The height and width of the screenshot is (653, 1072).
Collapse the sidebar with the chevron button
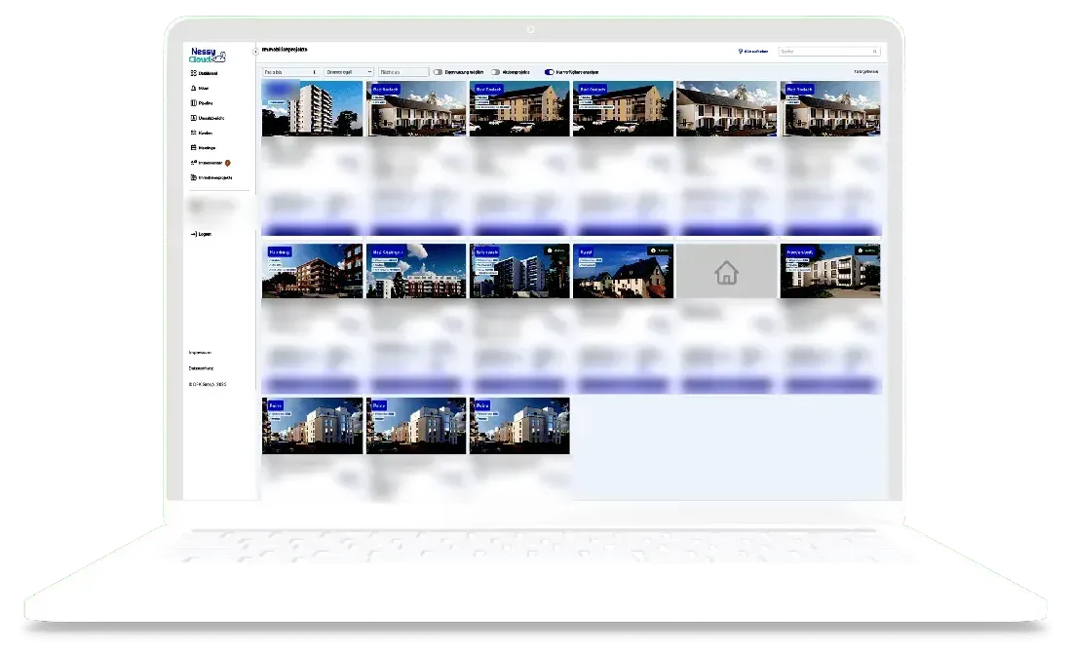coord(255,52)
